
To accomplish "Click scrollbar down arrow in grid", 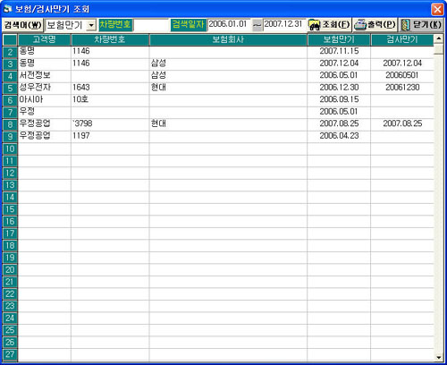I will [438, 357].
